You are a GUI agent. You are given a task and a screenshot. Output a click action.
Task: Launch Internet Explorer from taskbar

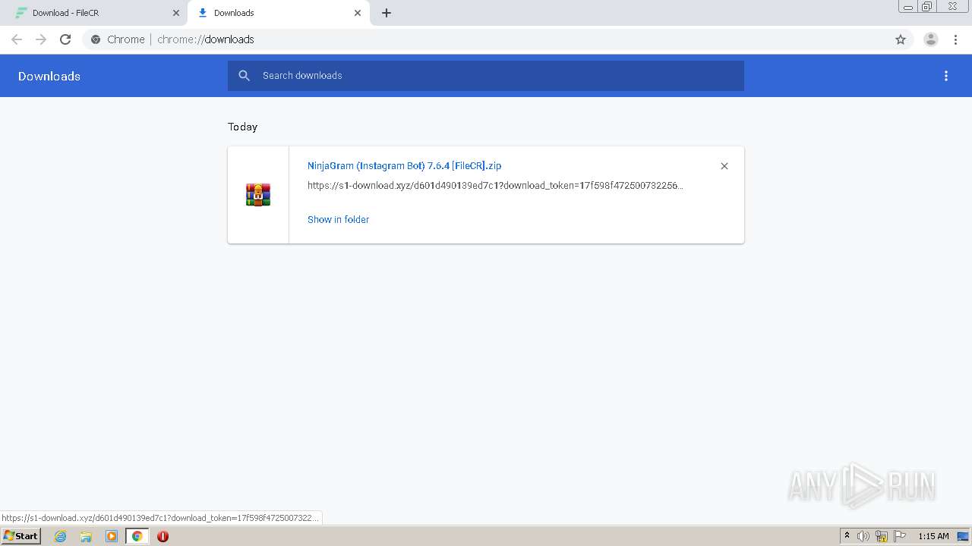(61, 536)
